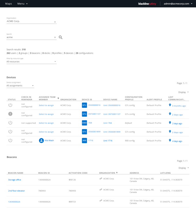Sort by Beacon Name column header
Viewport: 196px width, 214px height.
[16, 173]
